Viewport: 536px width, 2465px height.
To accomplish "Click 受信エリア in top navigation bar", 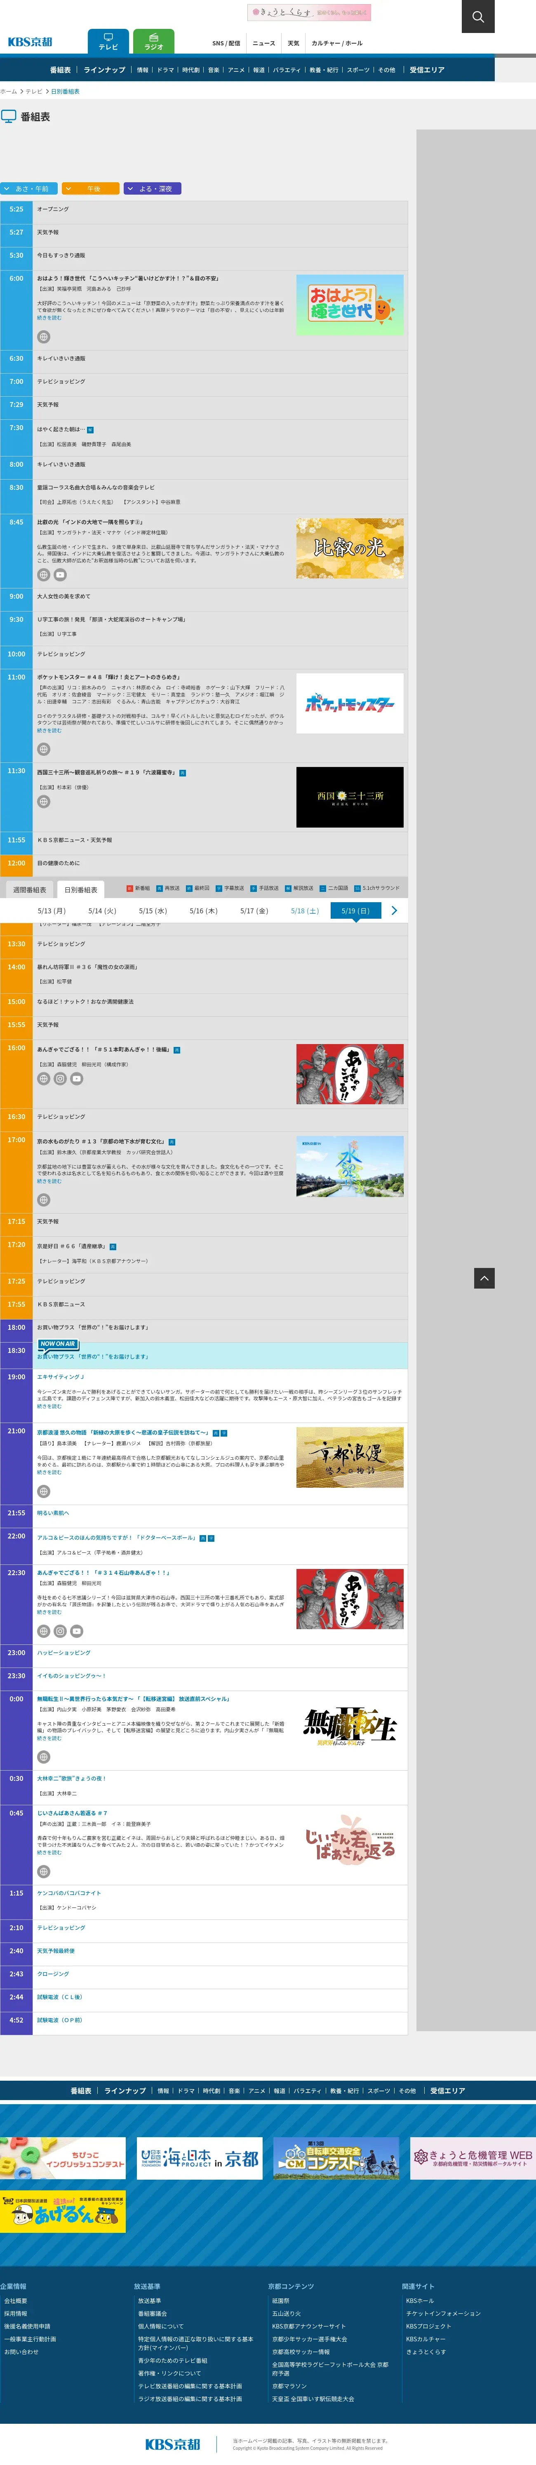I will coord(427,70).
